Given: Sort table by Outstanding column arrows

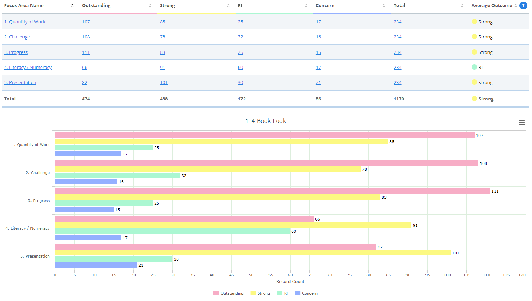Looking at the screenshot, I should point(150,6).
